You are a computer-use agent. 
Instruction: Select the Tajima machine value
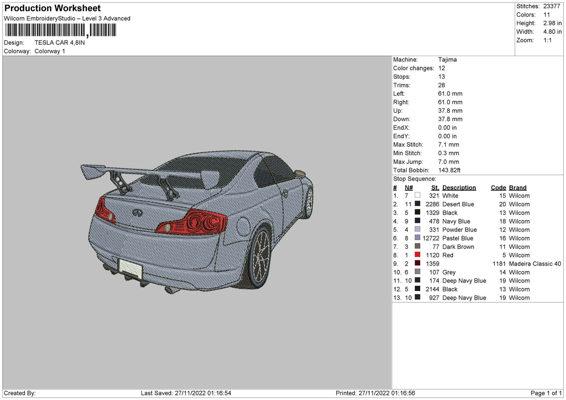(447, 60)
